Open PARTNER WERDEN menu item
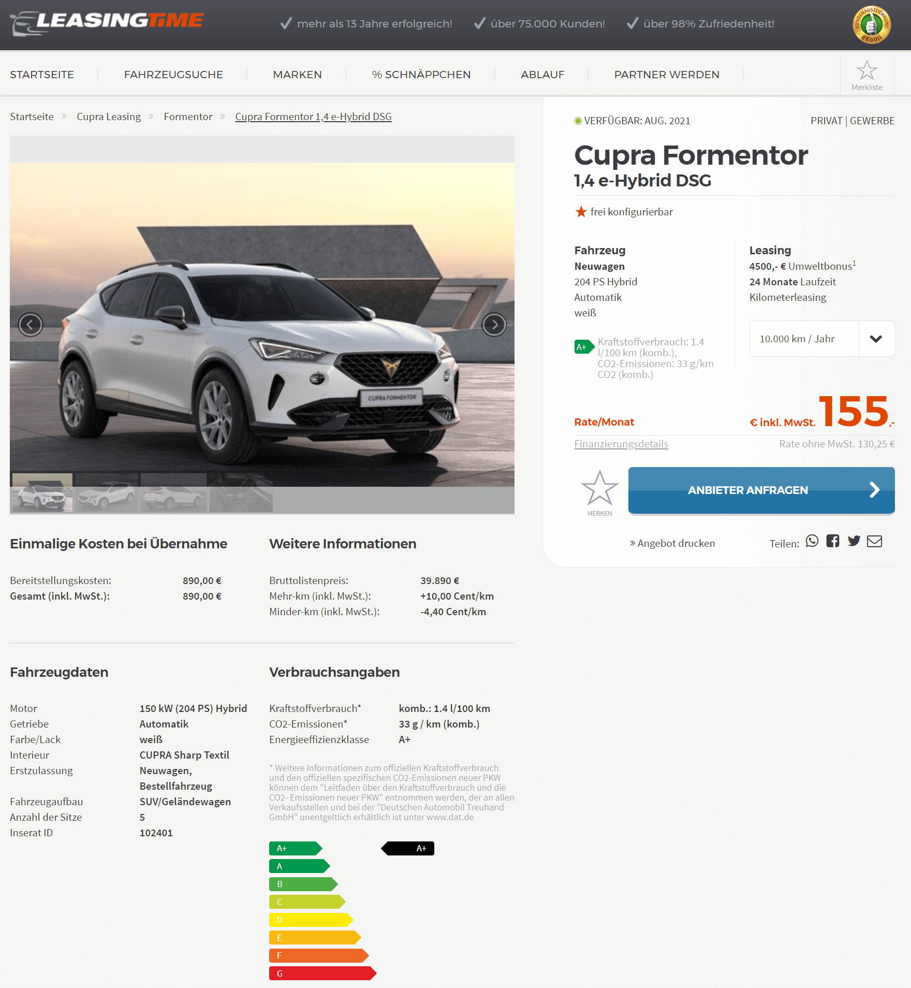 click(x=667, y=75)
